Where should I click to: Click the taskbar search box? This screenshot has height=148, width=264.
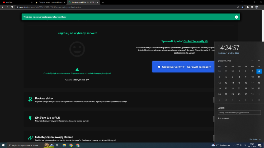(30, 145)
